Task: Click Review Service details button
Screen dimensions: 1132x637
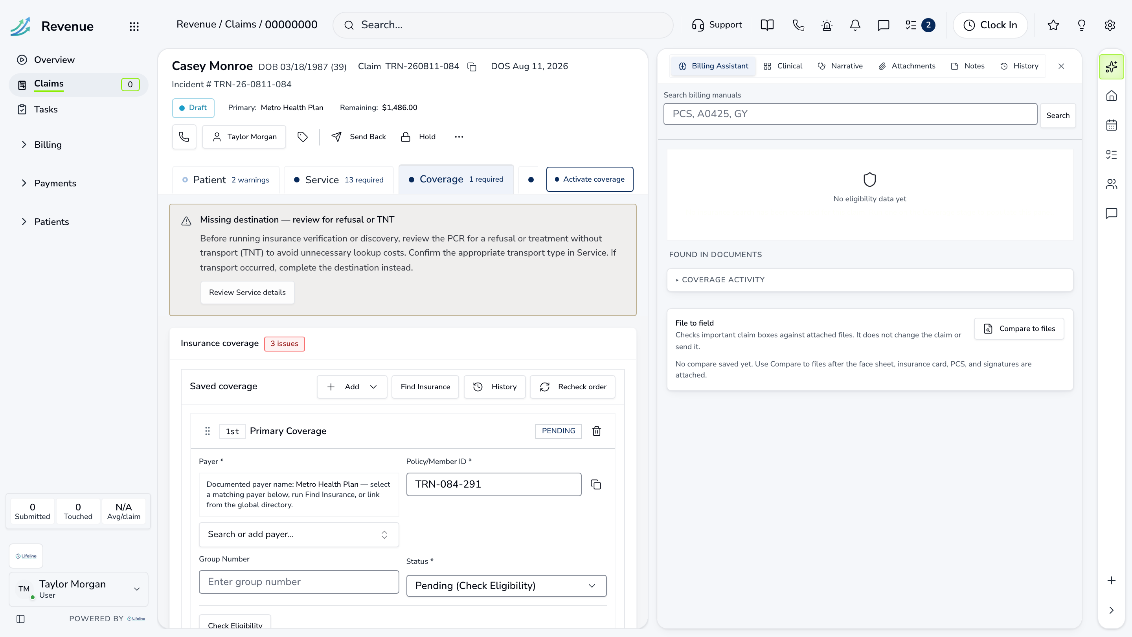Action: pyautogui.click(x=247, y=292)
